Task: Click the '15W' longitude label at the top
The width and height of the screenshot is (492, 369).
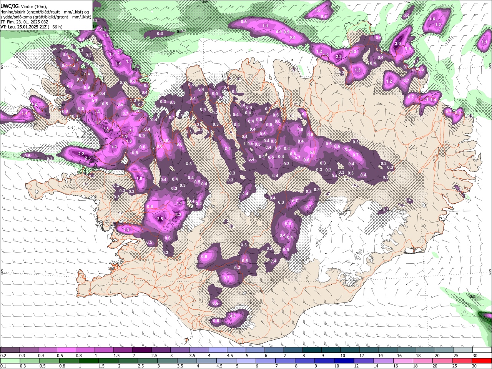Action: click(x=407, y=2)
